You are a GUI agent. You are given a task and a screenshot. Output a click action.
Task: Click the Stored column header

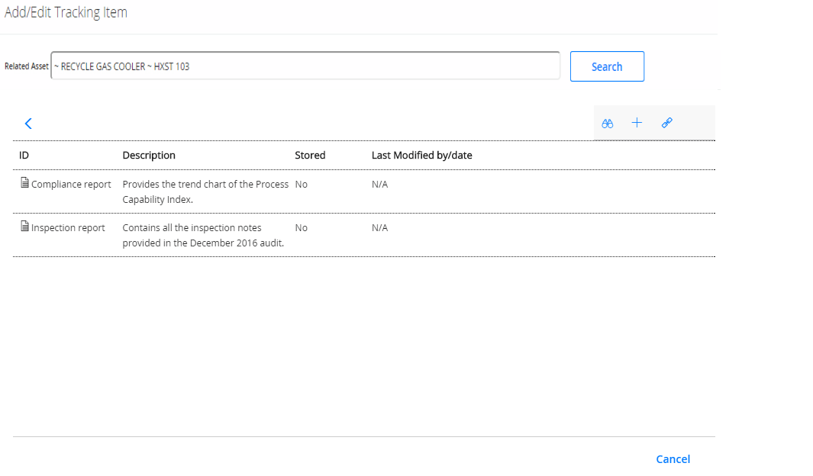click(x=310, y=155)
